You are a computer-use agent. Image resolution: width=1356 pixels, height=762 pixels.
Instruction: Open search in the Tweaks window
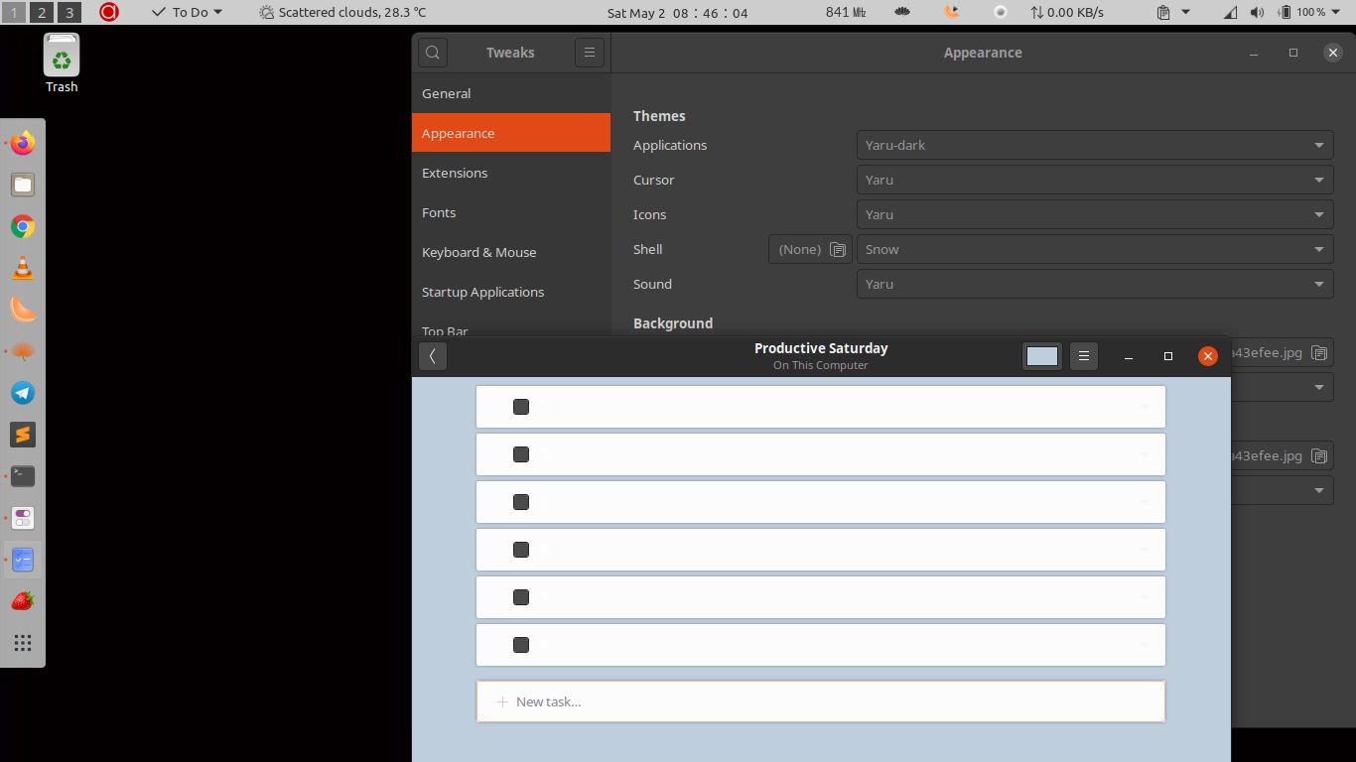coord(432,52)
